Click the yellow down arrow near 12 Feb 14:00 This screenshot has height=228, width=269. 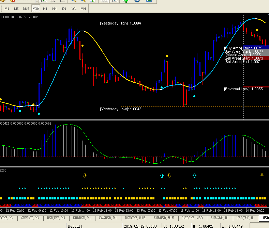85,176
